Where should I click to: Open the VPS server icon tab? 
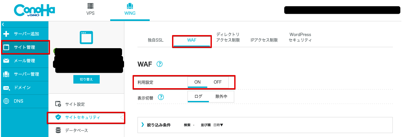click(90, 6)
